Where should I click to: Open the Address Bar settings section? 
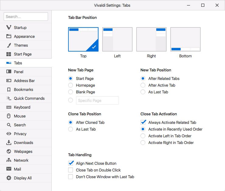coord(24,81)
